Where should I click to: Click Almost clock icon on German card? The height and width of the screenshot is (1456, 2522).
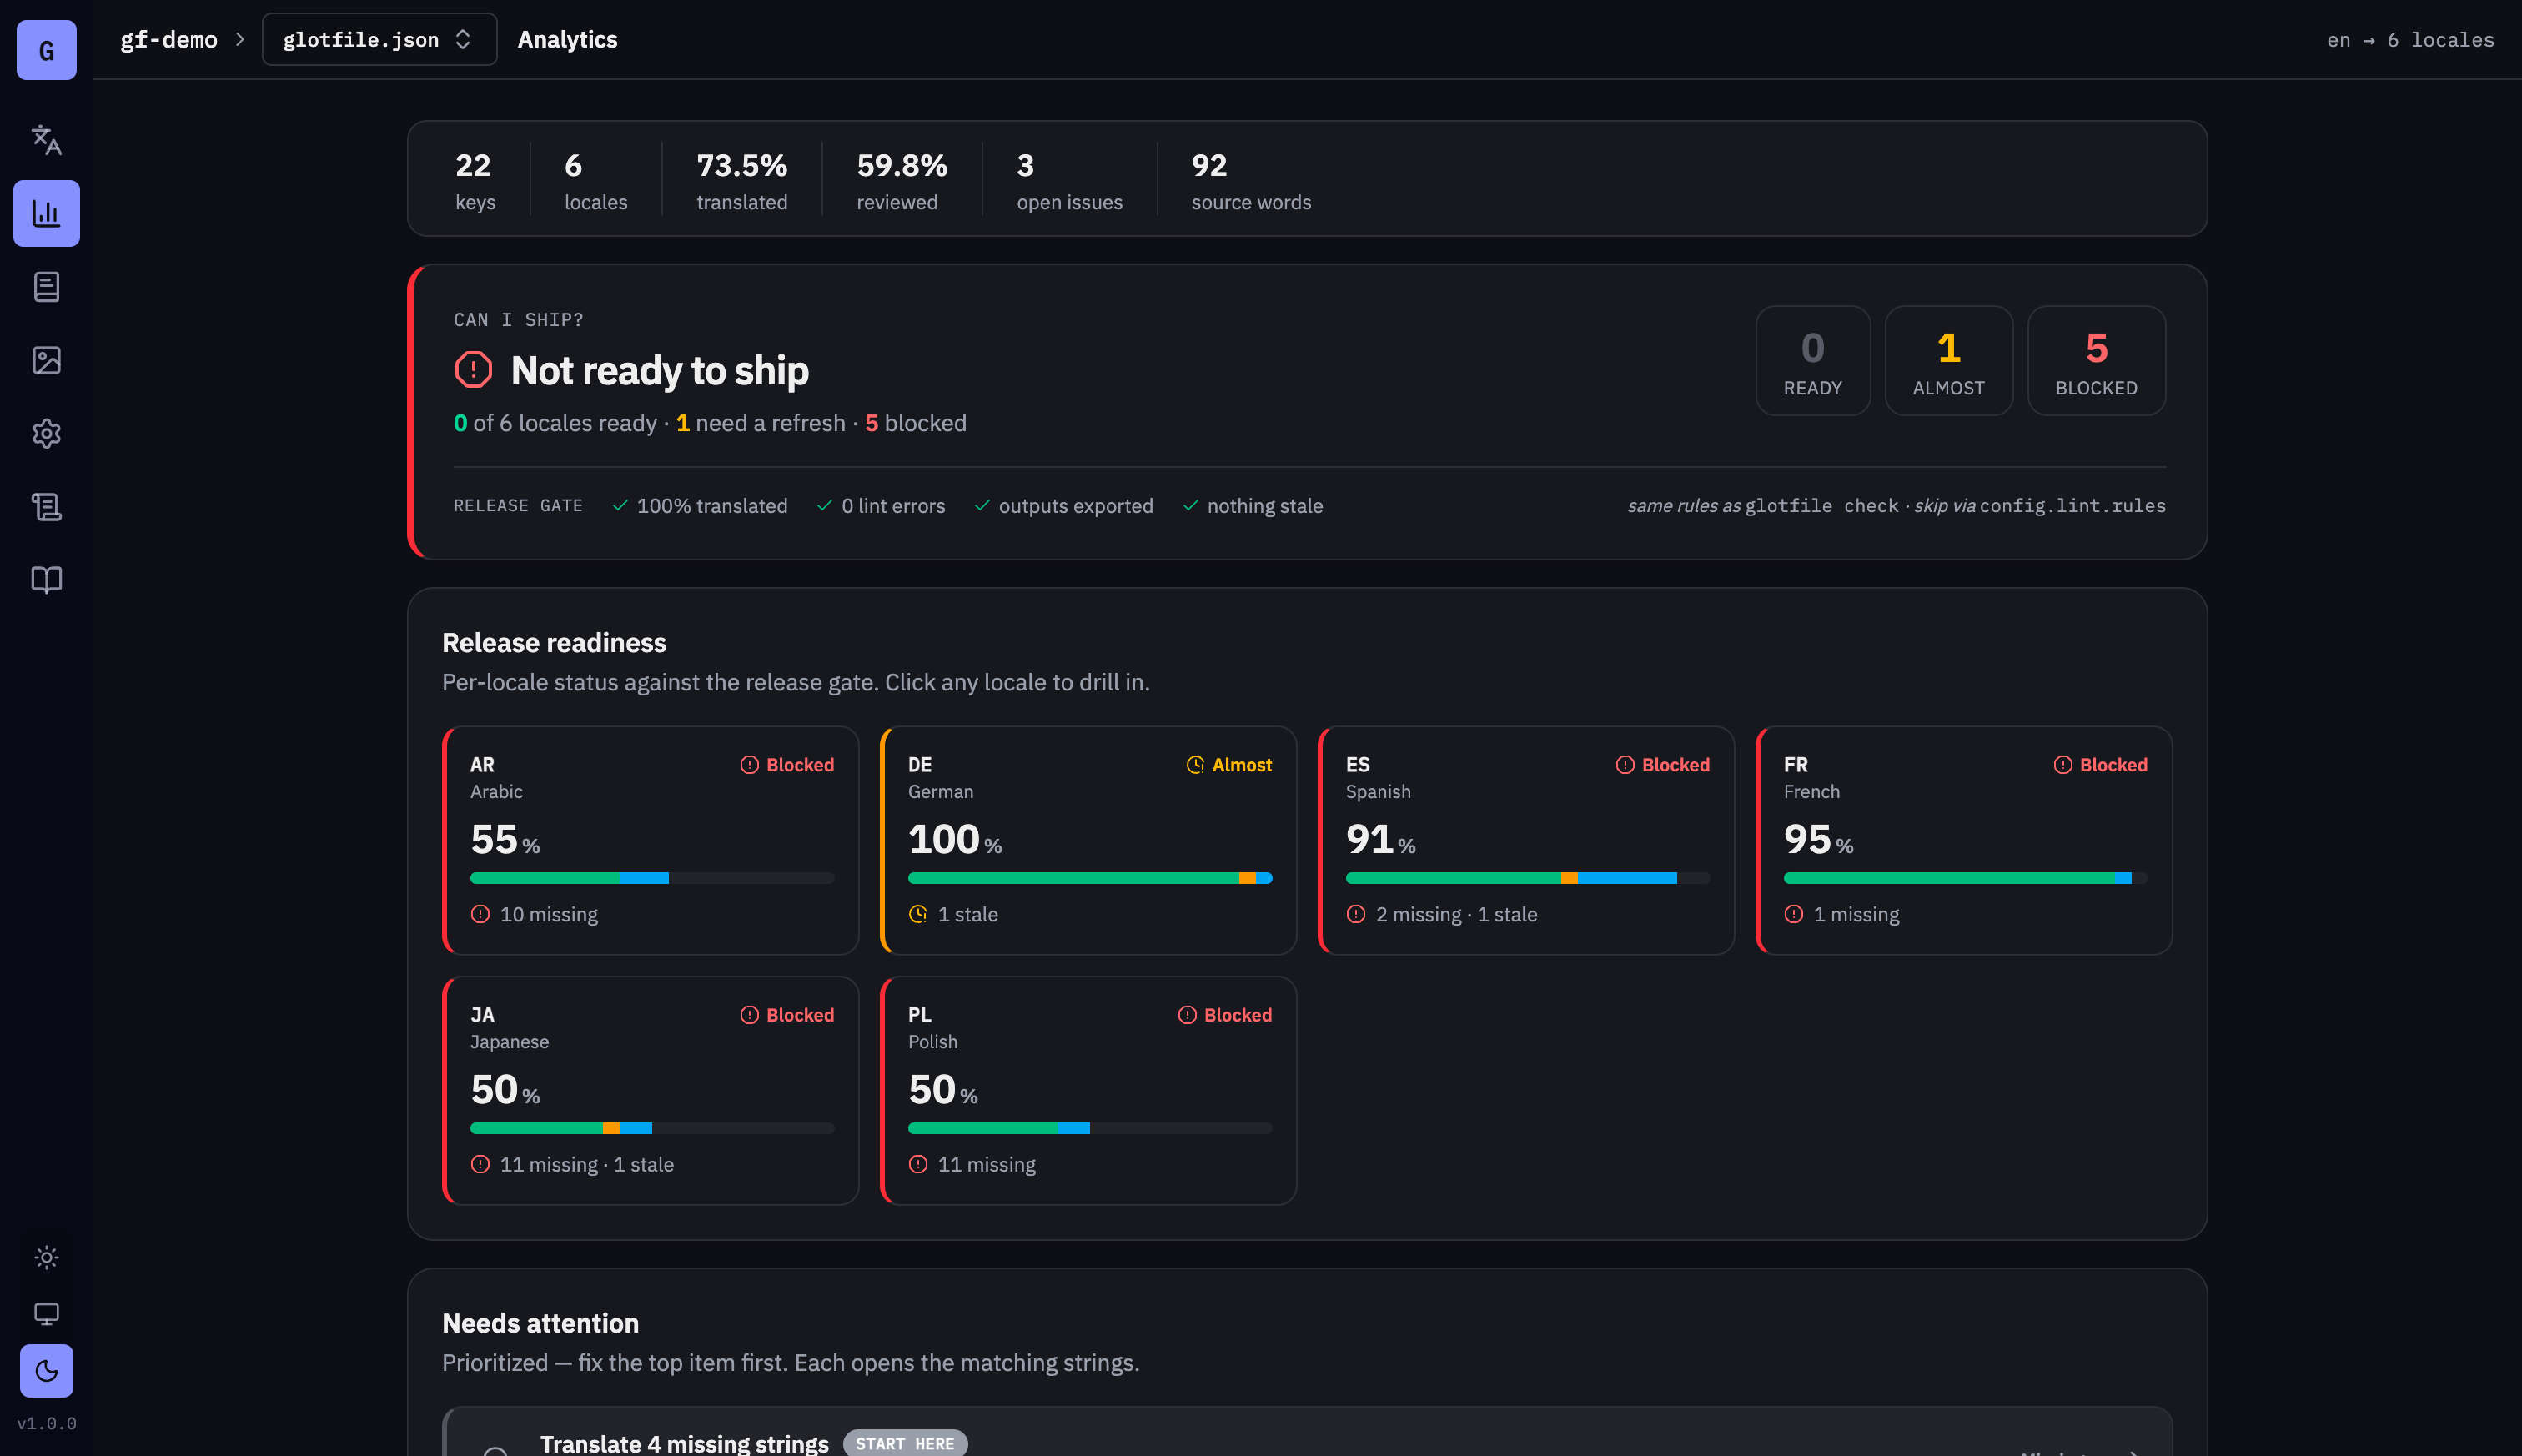1195,765
